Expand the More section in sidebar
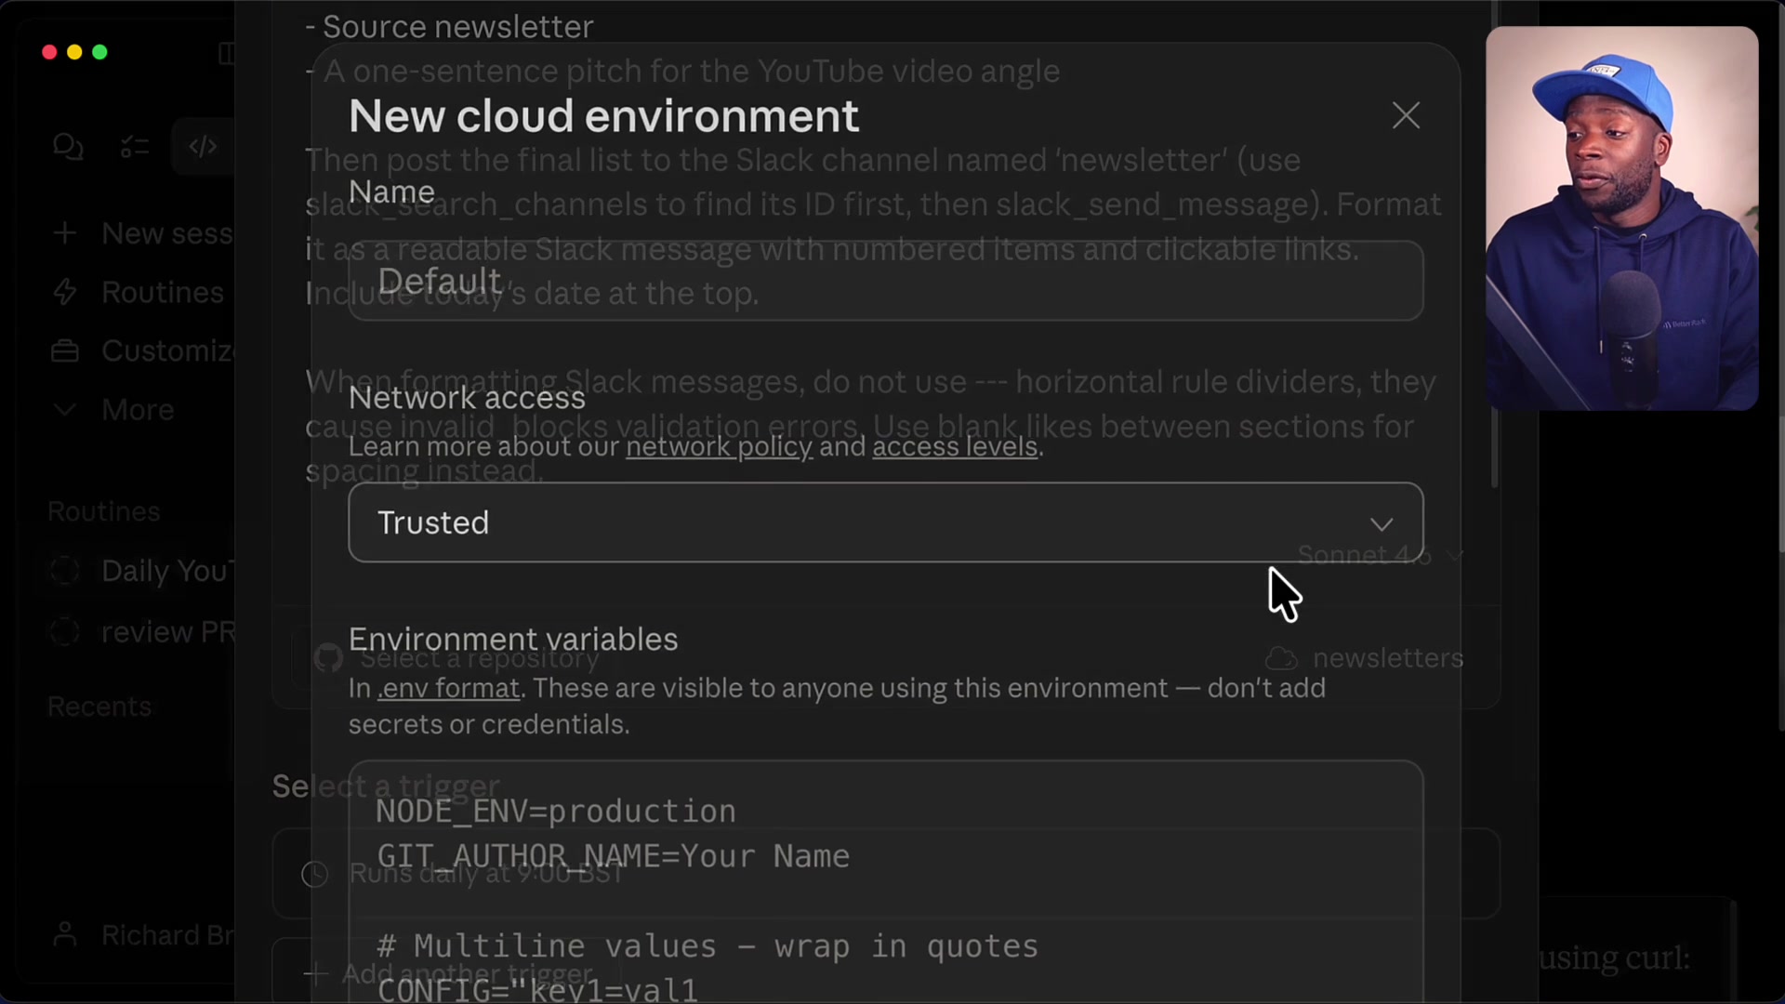 point(63,409)
